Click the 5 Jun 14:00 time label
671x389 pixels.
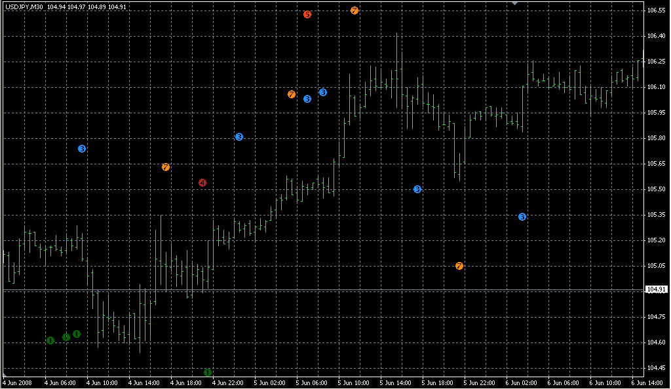click(x=395, y=383)
